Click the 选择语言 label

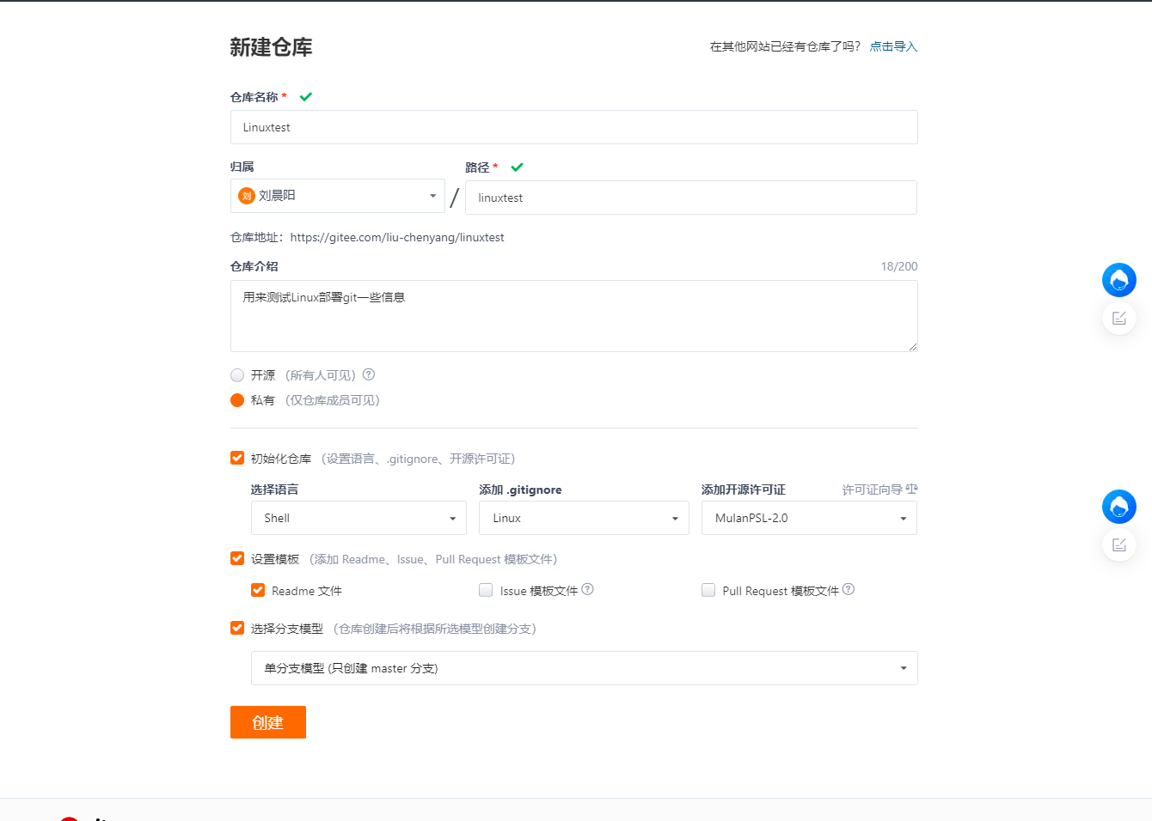tap(275, 490)
